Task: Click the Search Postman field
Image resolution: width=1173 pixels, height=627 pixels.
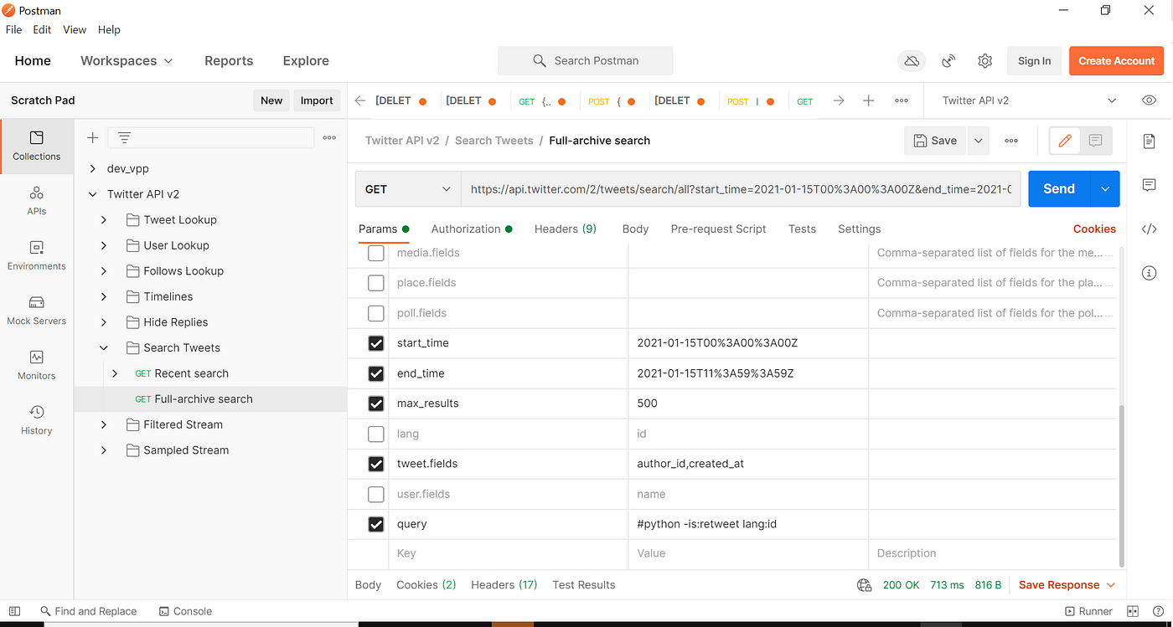Action: point(586,61)
